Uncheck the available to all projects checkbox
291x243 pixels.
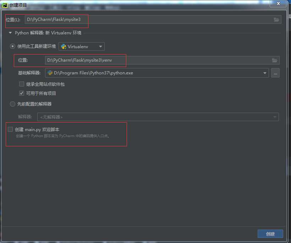(x=22, y=93)
